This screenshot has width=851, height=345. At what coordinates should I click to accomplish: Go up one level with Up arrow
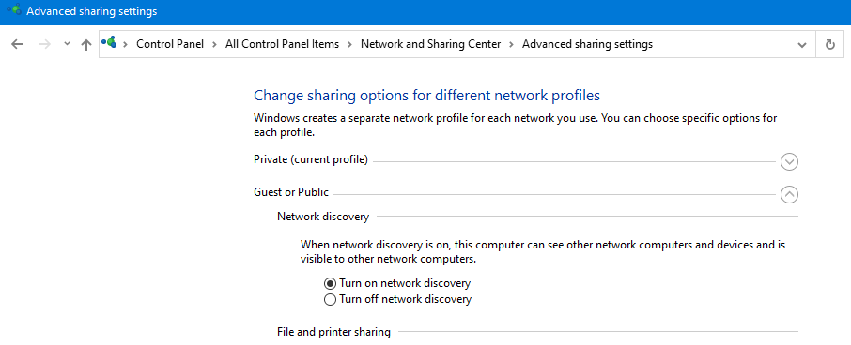click(x=85, y=44)
